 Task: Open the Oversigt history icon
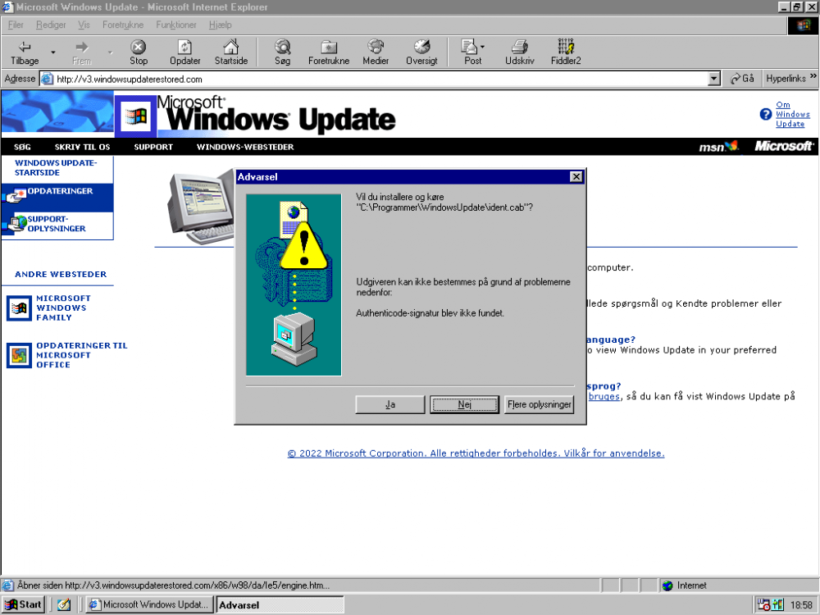pyautogui.click(x=421, y=48)
